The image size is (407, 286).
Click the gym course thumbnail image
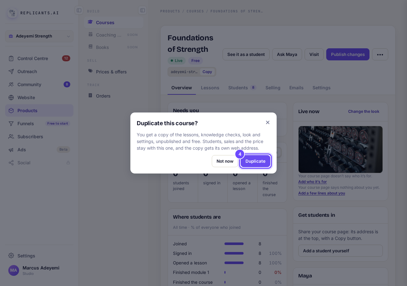[341, 149]
